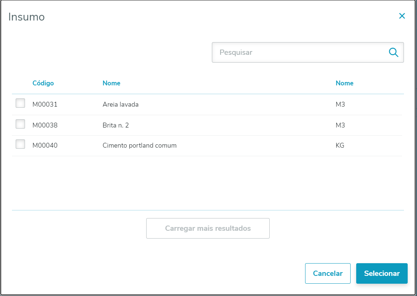Click the M3 unit for Areia lavada
Viewport: 417px width, 296px height.
coord(340,104)
